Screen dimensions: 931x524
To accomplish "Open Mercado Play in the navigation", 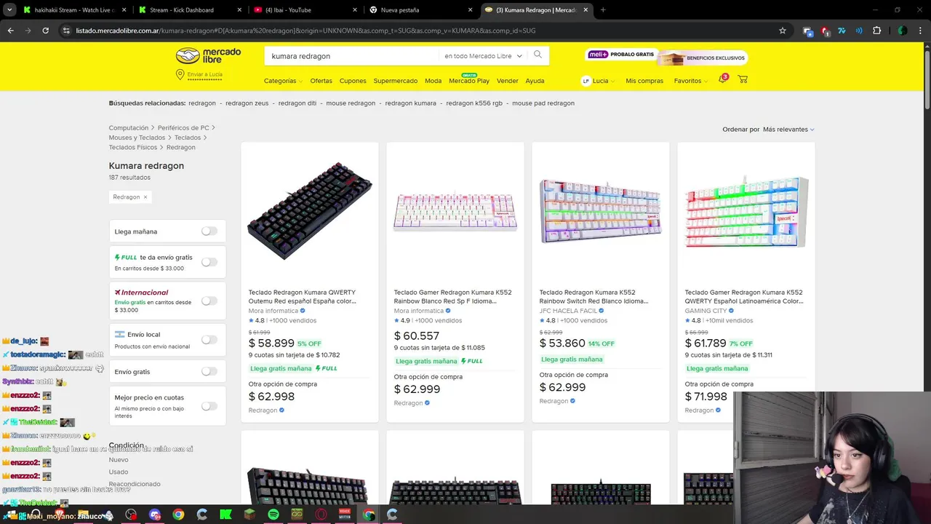I will point(469,81).
